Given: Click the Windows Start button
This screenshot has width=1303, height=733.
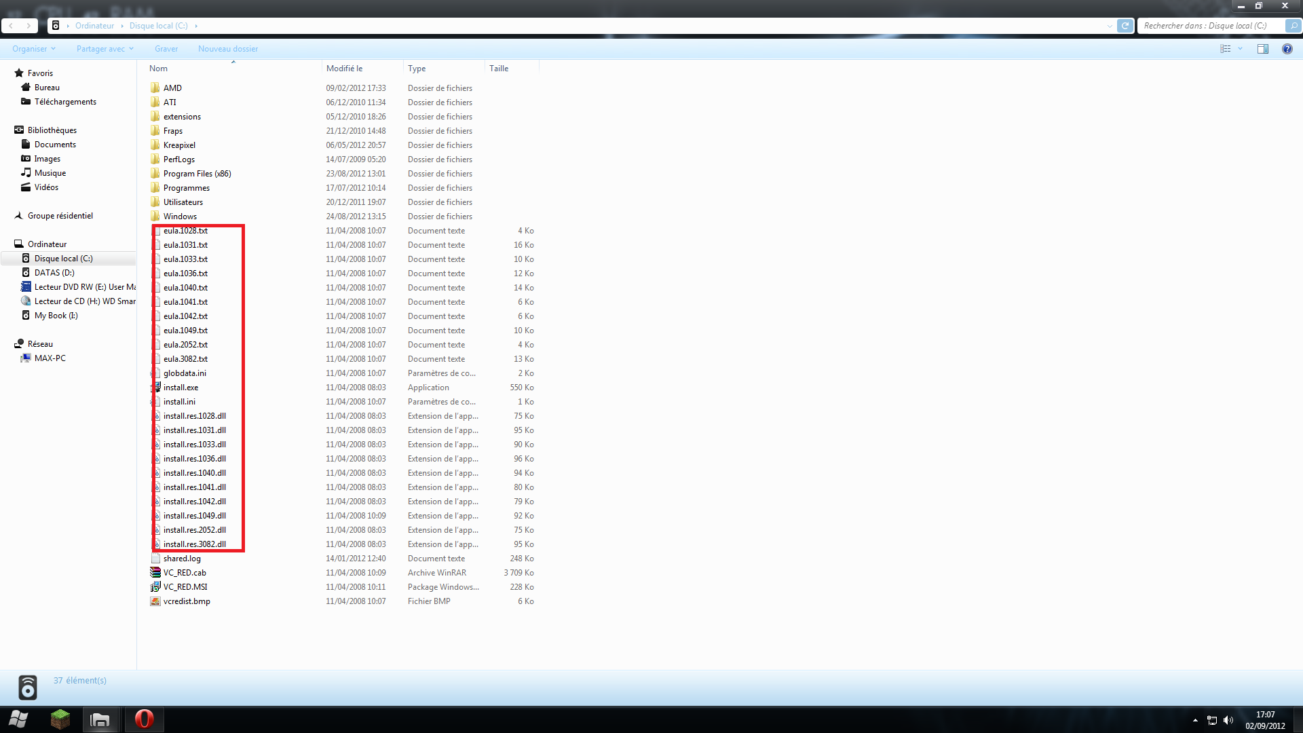Looking at the screenshot, I should [18, 719].
